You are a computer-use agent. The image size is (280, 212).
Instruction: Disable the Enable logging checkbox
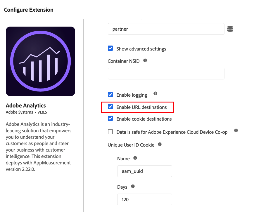[x=110, y=95]
